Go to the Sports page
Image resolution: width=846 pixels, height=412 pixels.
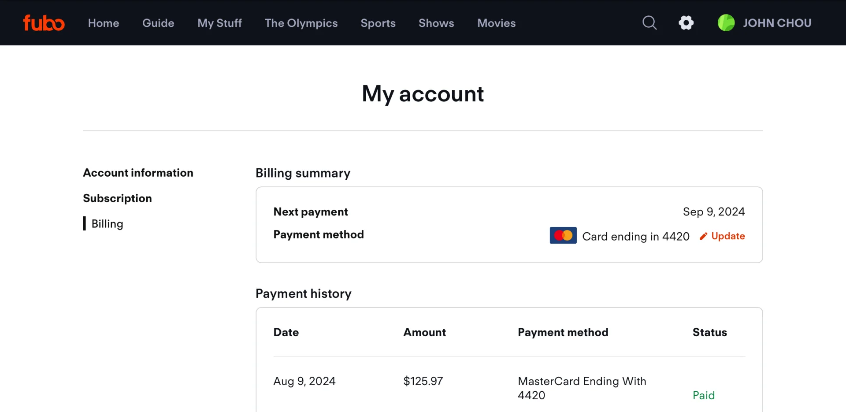pos(378,23)
